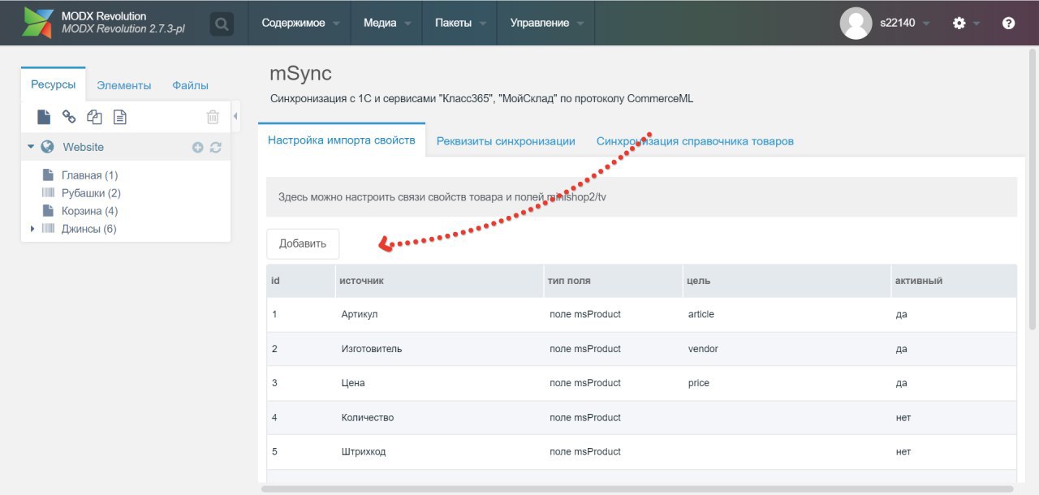Open the Управление dropdown menu
1039x495 pixels.
(x=546, y=23)
